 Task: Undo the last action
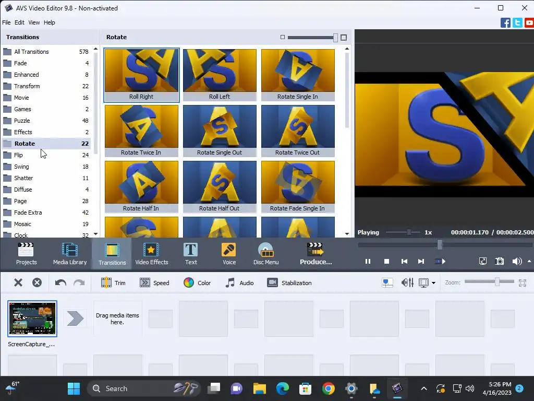point(60,282)
